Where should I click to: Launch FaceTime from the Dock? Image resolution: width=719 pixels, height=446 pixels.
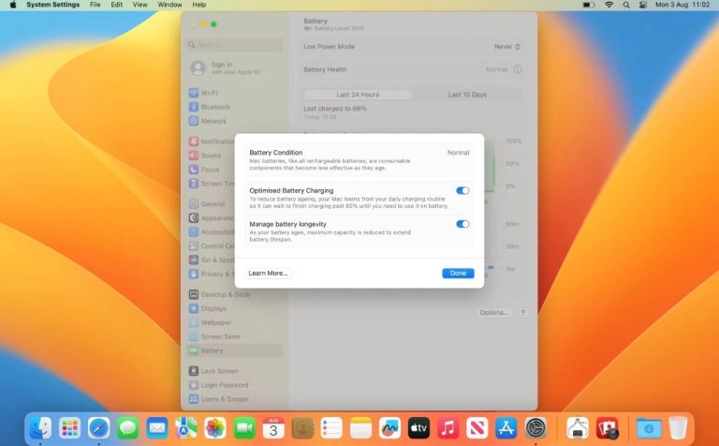click(x=244, y=428)
